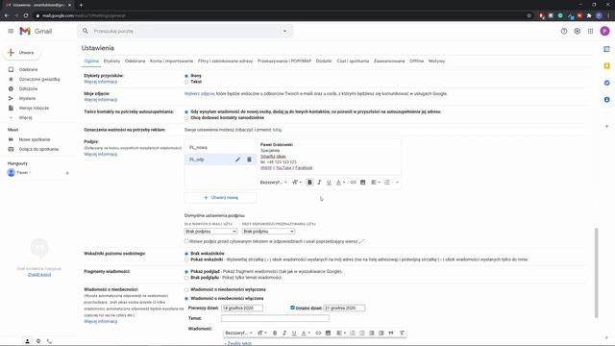Click Pierwszy dzień date field
This screenshot has height=346, width=615.
(x=242, y=308)
